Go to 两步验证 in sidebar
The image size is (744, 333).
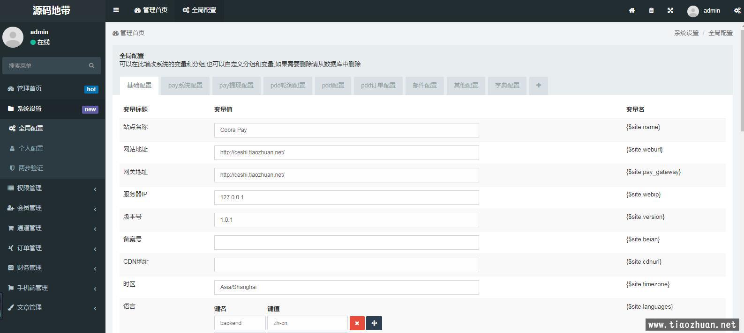(x=31, y=168)
